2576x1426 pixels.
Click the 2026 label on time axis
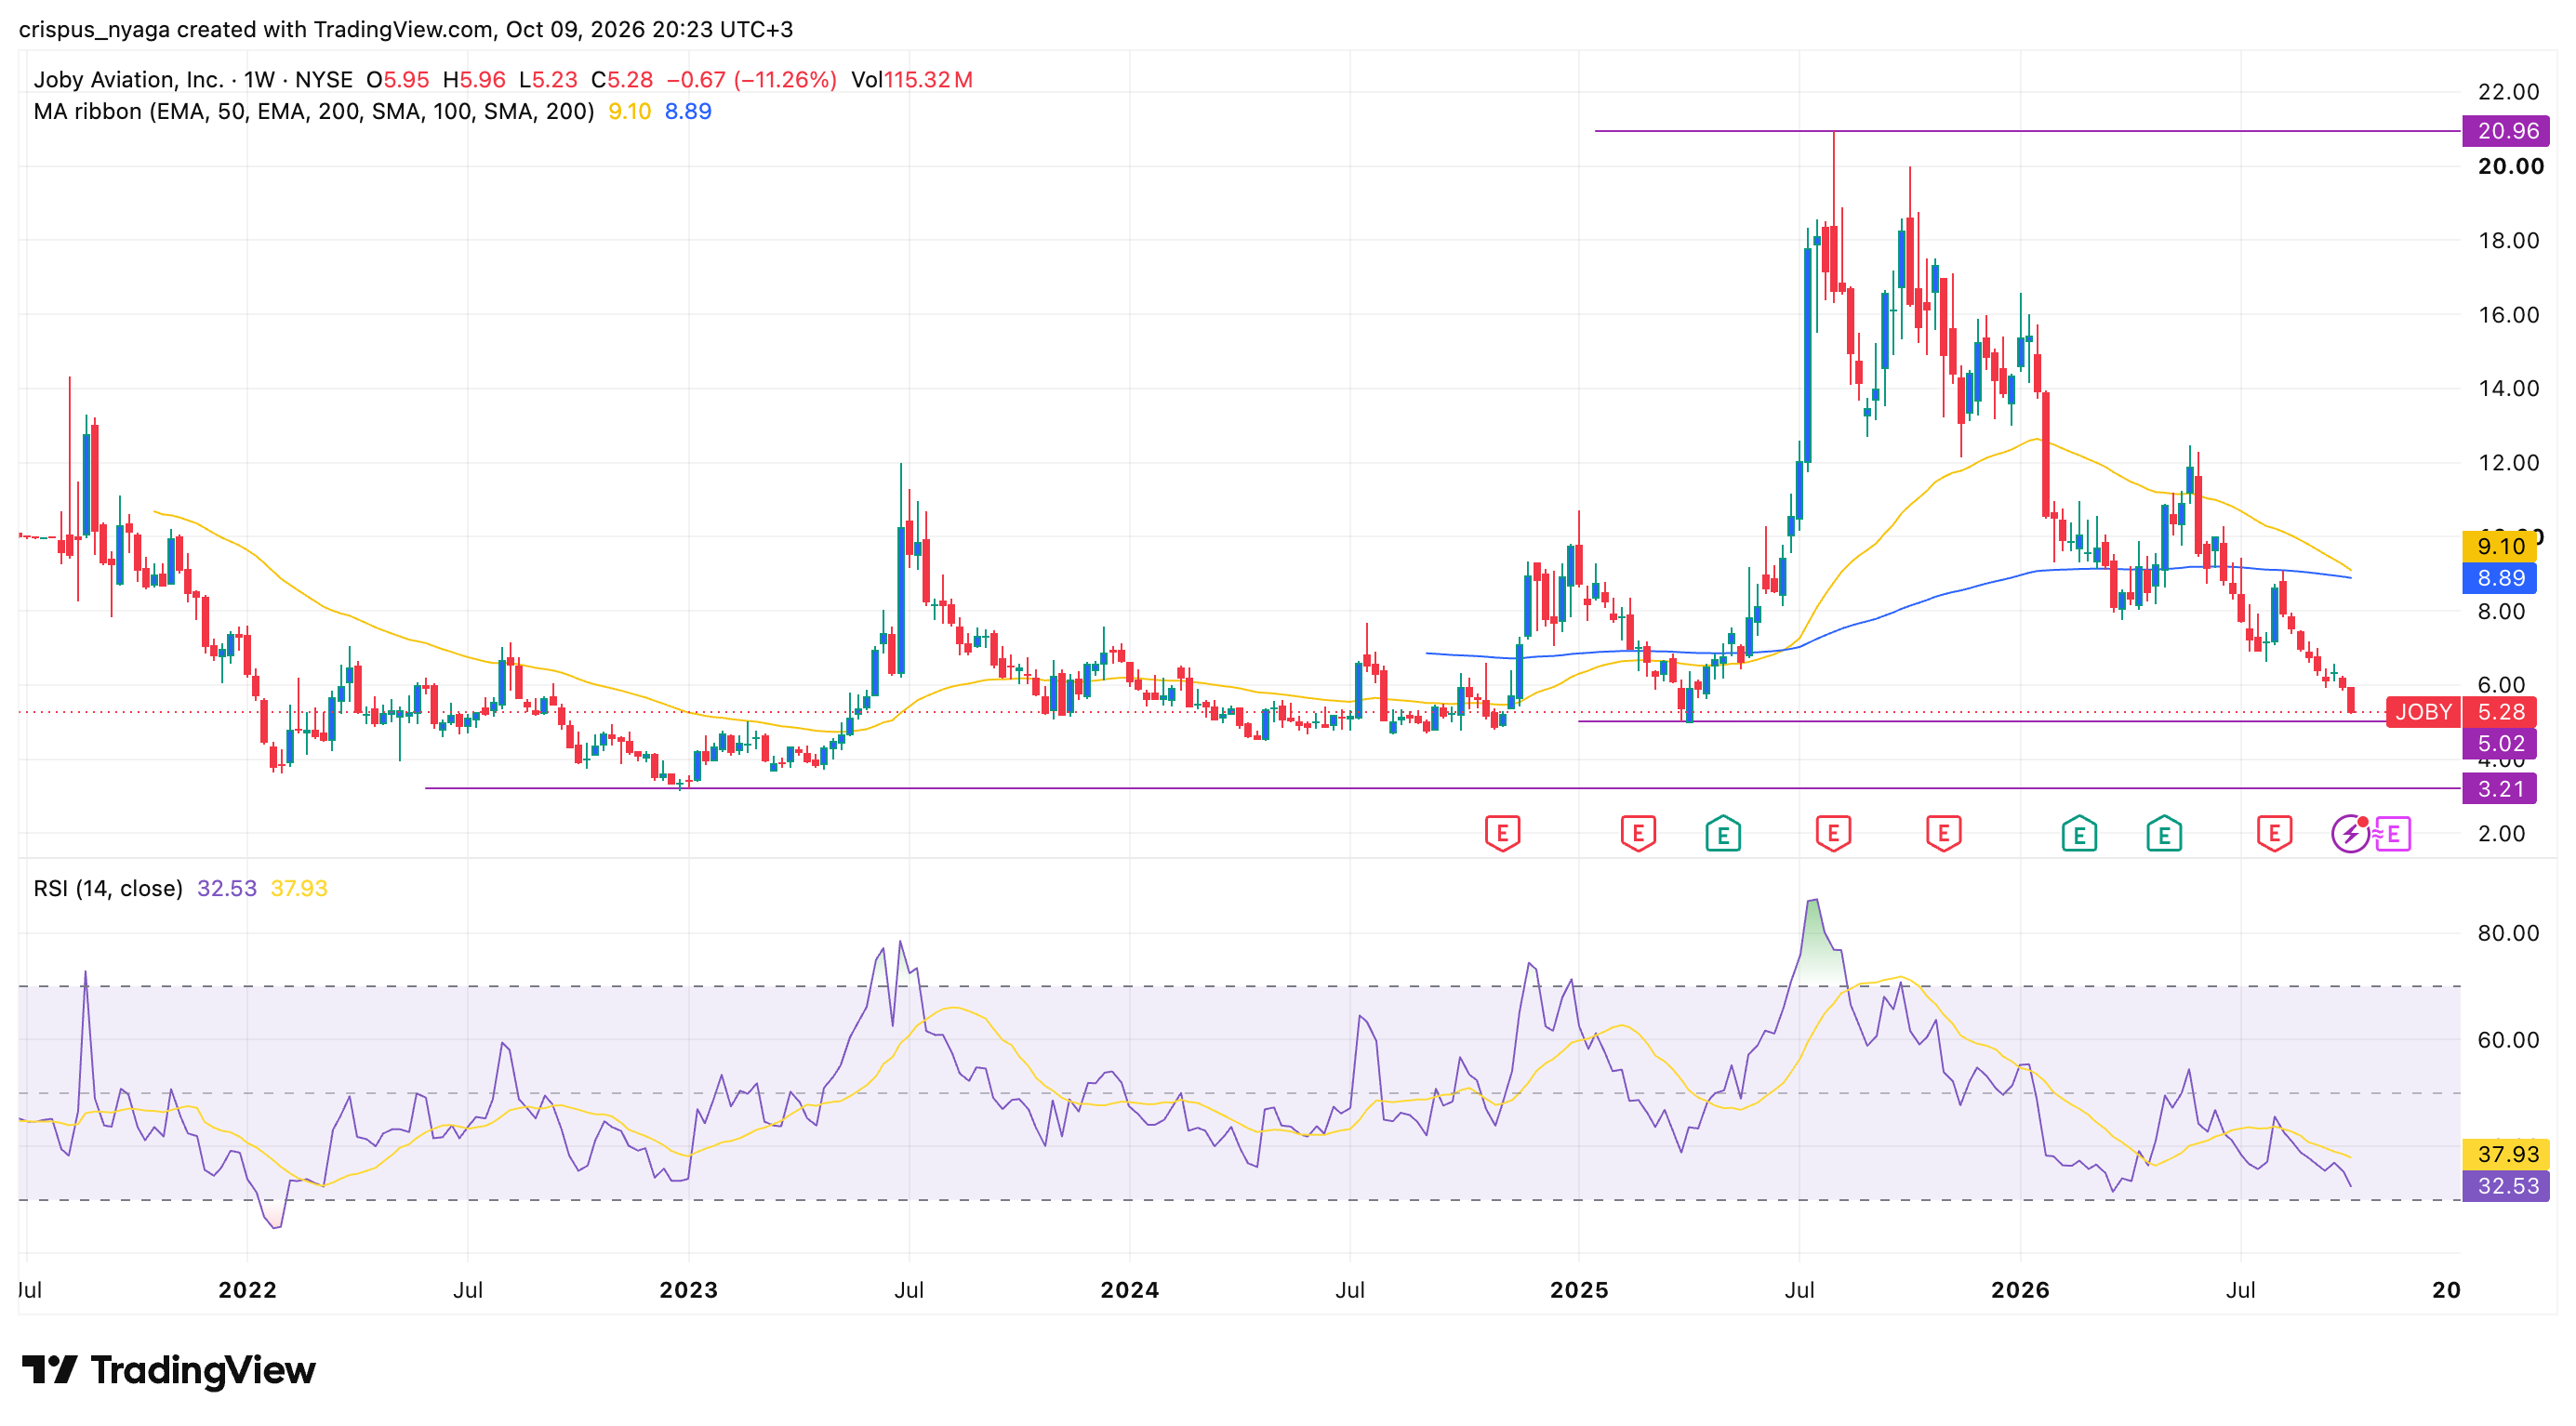[x=2020, y=1289]
